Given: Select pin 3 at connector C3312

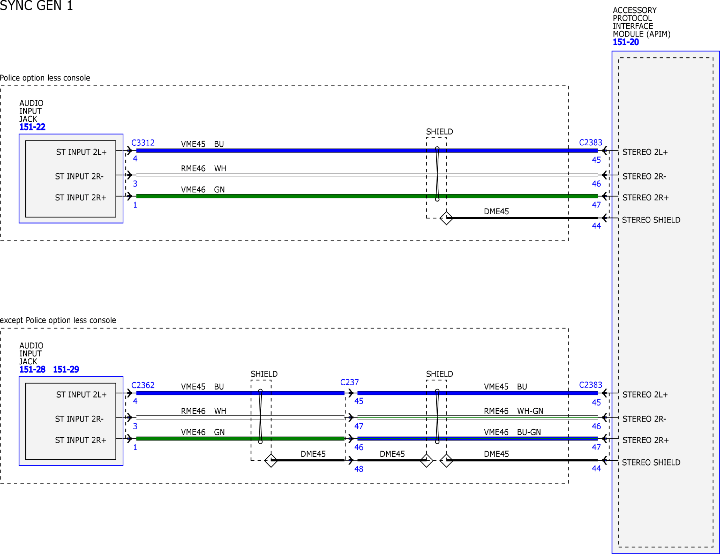Looking at the screenshot, I should coord(135,184).
